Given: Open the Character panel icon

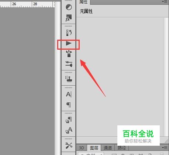Looking at the screenshot, I should 69,95.
